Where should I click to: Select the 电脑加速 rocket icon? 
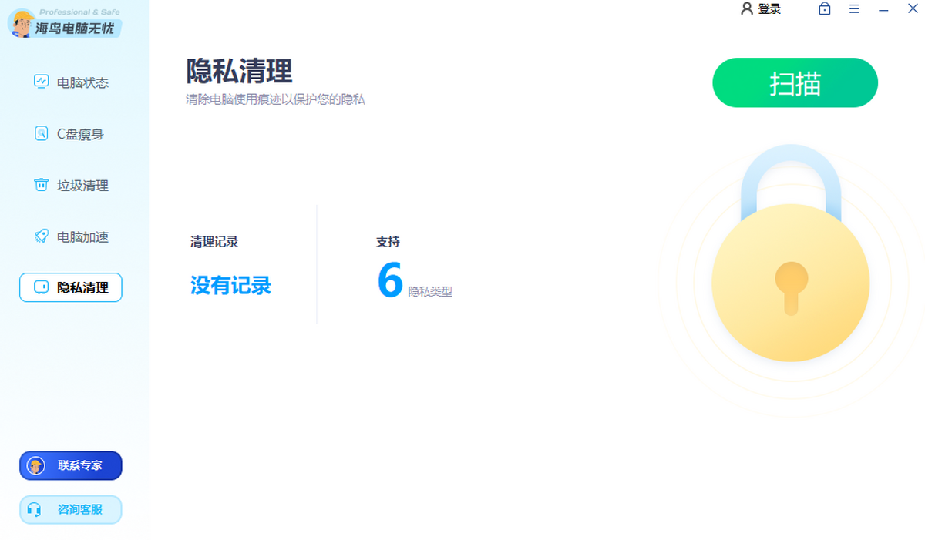[x=42, y=236]
